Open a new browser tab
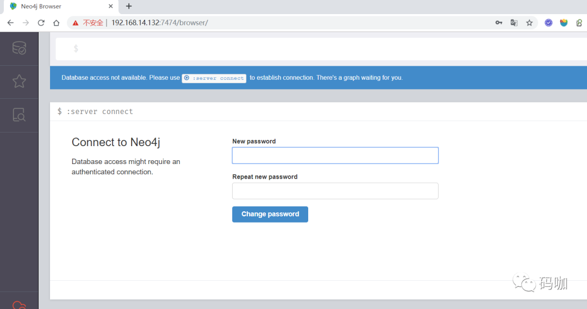 pos(129,7)
